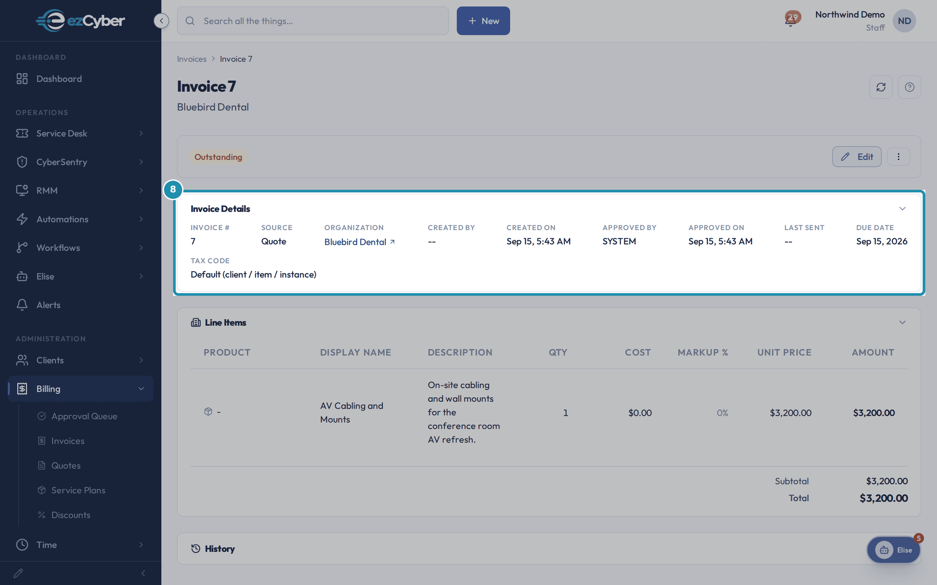Follow the Invoices breadcrumb link
This screenshot has width=937, height=585.
point(192,59)
